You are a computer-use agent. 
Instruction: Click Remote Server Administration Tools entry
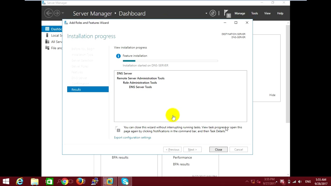pos(141,78)
